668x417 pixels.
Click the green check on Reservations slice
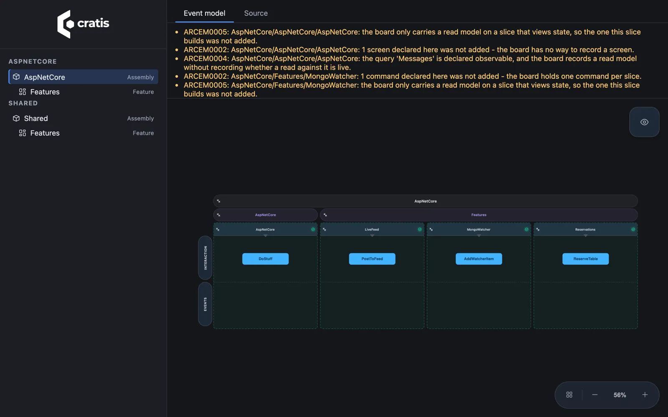(x=633, y=229)
